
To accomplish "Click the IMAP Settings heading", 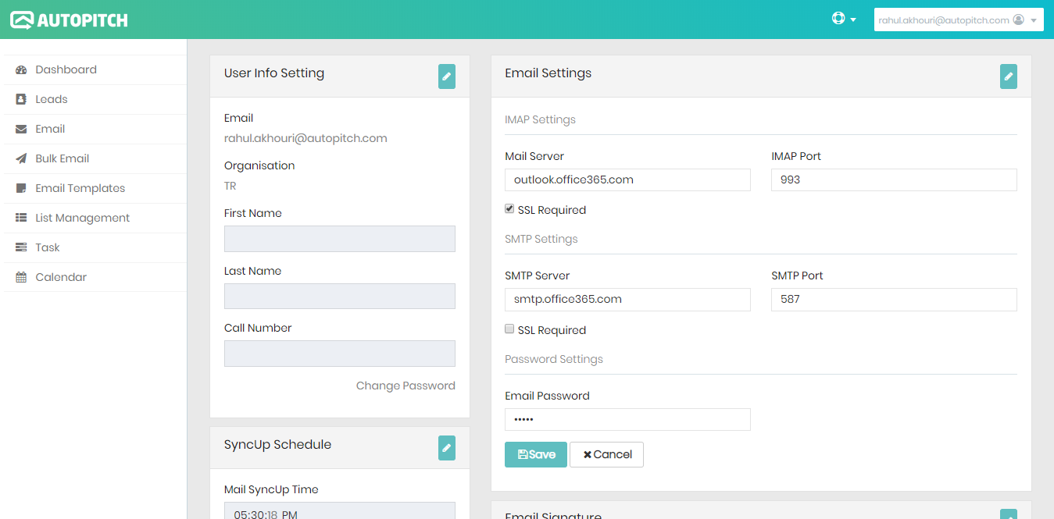I will [x=541, y=119].
